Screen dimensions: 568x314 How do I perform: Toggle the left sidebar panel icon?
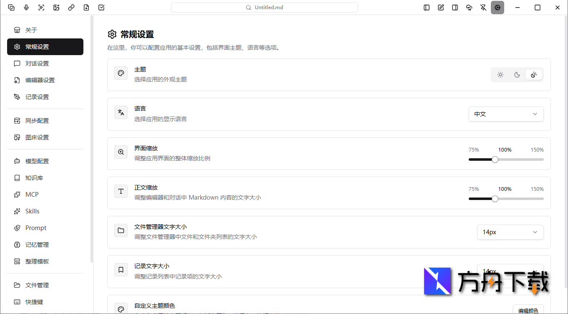coord(426,7)
